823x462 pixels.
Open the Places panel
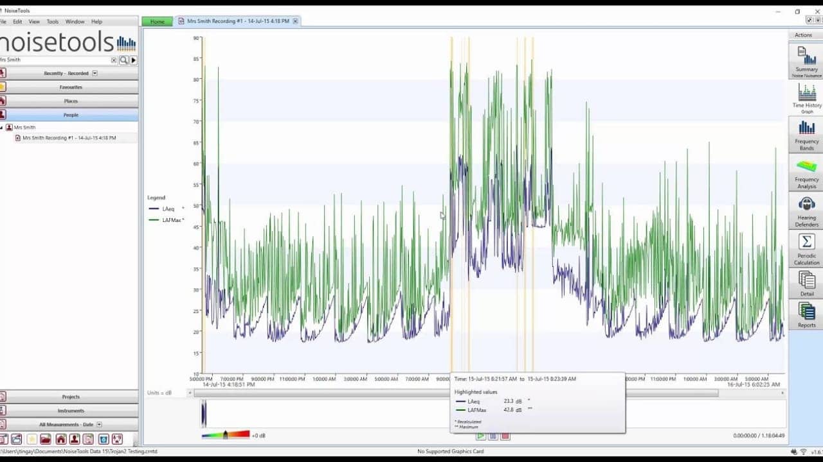[69, 101]
